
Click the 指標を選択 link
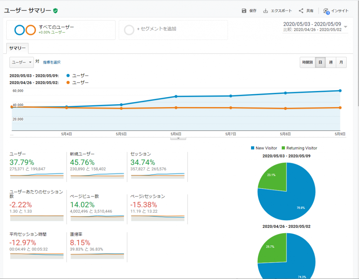tap(52, 62)
